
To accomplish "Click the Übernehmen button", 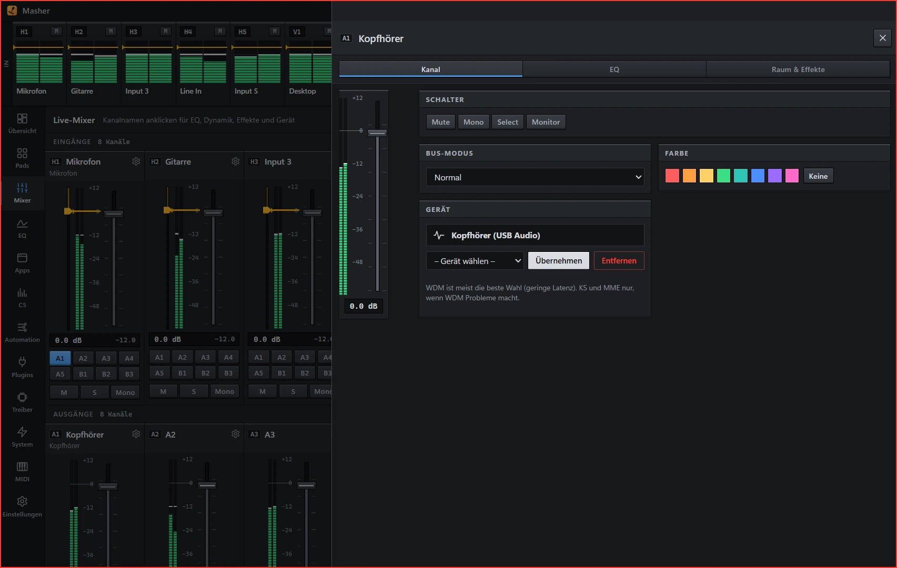I will (x=559, y=261).
